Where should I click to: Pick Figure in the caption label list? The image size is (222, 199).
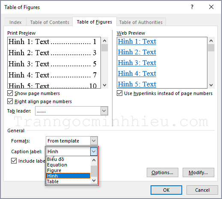68,170
